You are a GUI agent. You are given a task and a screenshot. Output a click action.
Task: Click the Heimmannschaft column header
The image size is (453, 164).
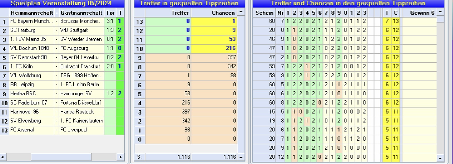coord(32,13)
